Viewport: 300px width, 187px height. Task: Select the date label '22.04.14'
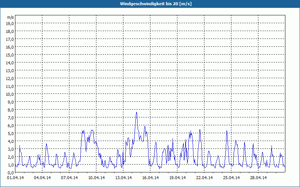click(204, 178)
